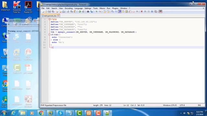The image size is (207, 116).
Task: Open Skype from the taskbar
Action: pyautogui.click(x=60, y=113)
